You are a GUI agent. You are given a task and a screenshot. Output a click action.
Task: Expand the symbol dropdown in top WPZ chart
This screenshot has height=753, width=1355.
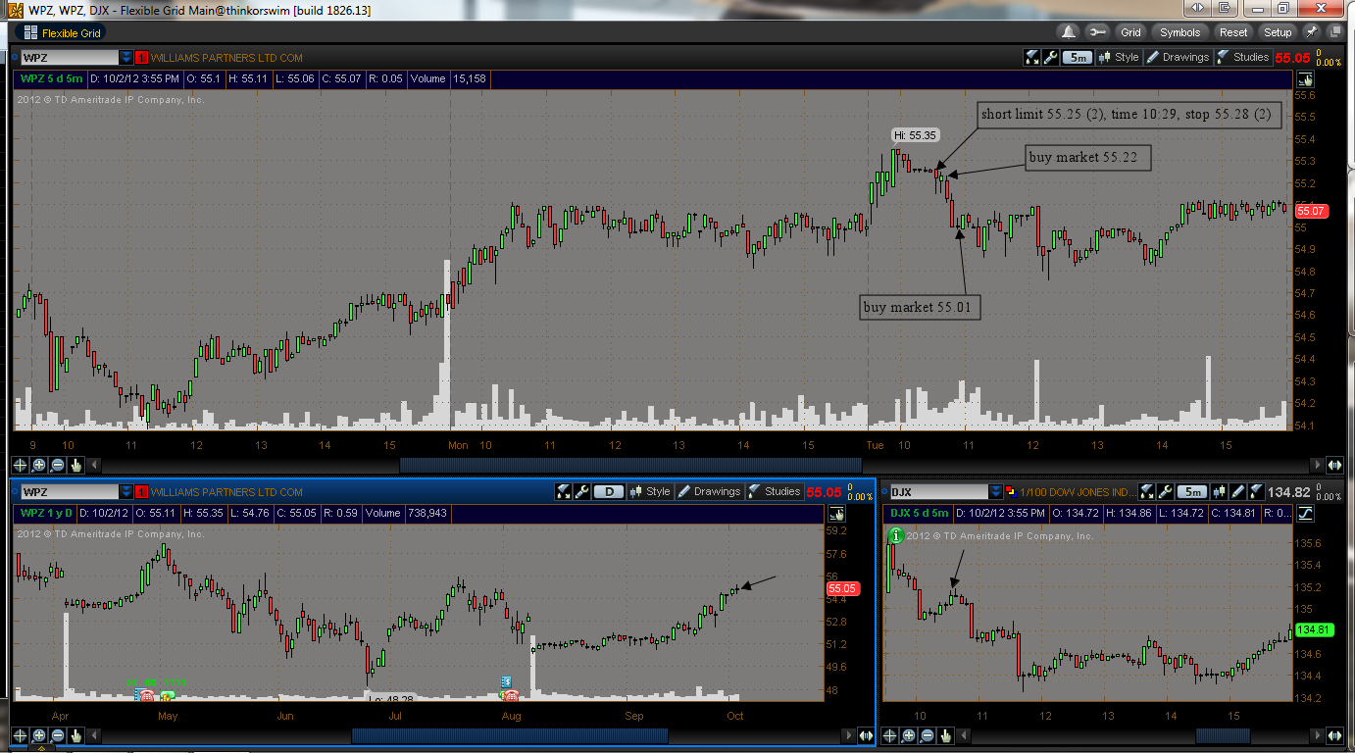pos(125,57)
